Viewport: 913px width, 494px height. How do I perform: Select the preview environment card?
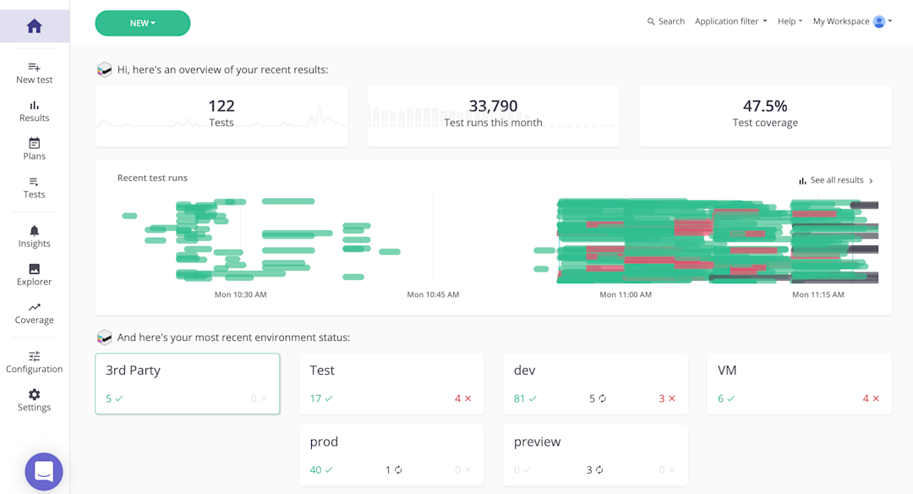[595, 455]
